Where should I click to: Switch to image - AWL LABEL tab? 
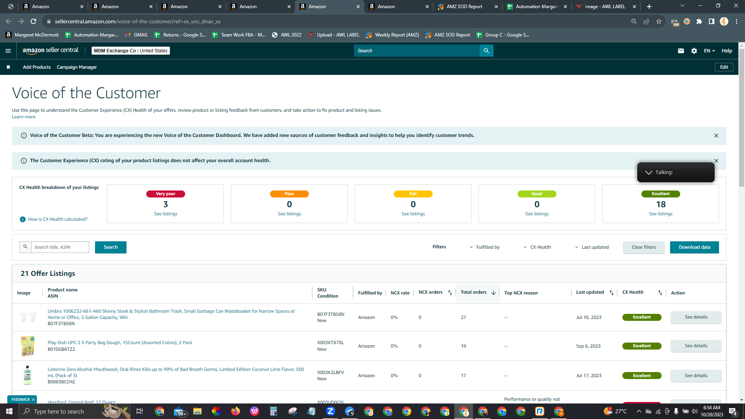[x=605, y=7]
